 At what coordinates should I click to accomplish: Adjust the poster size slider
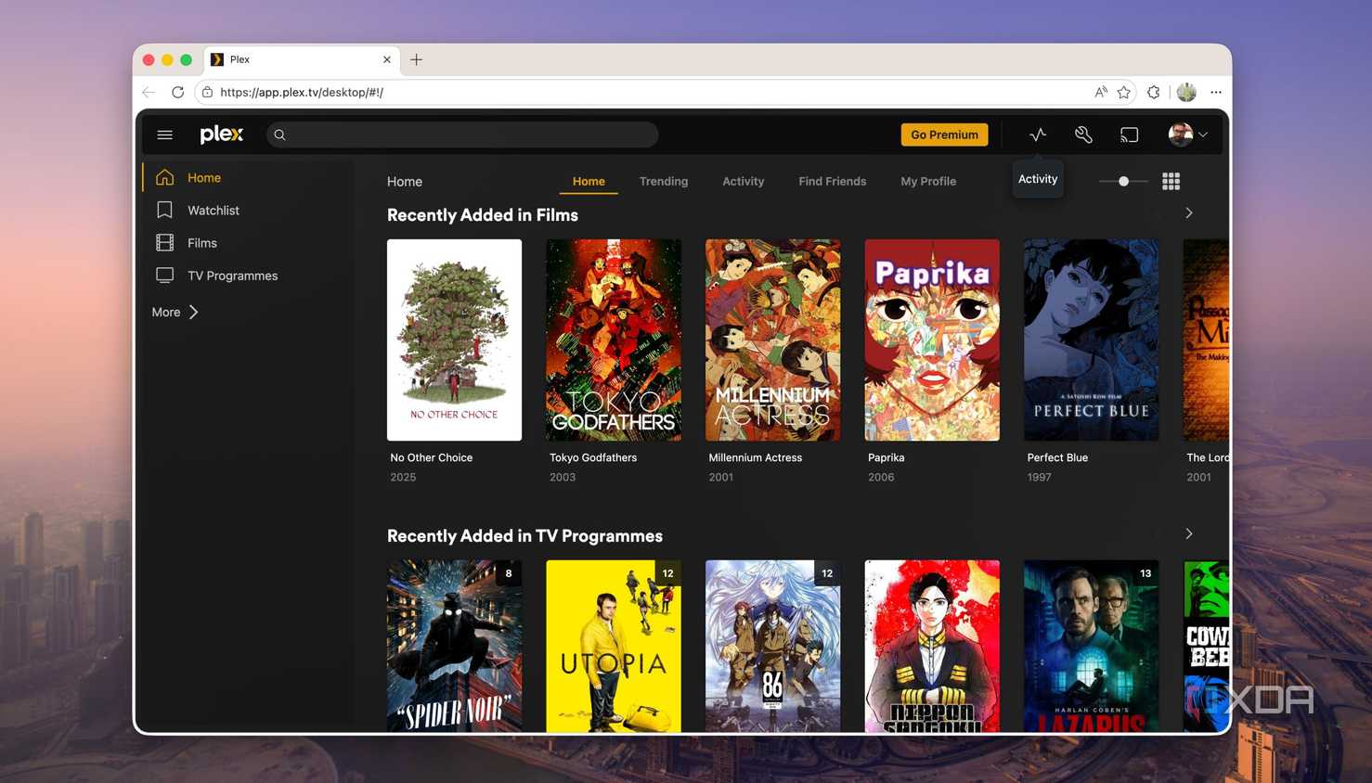1124,181
